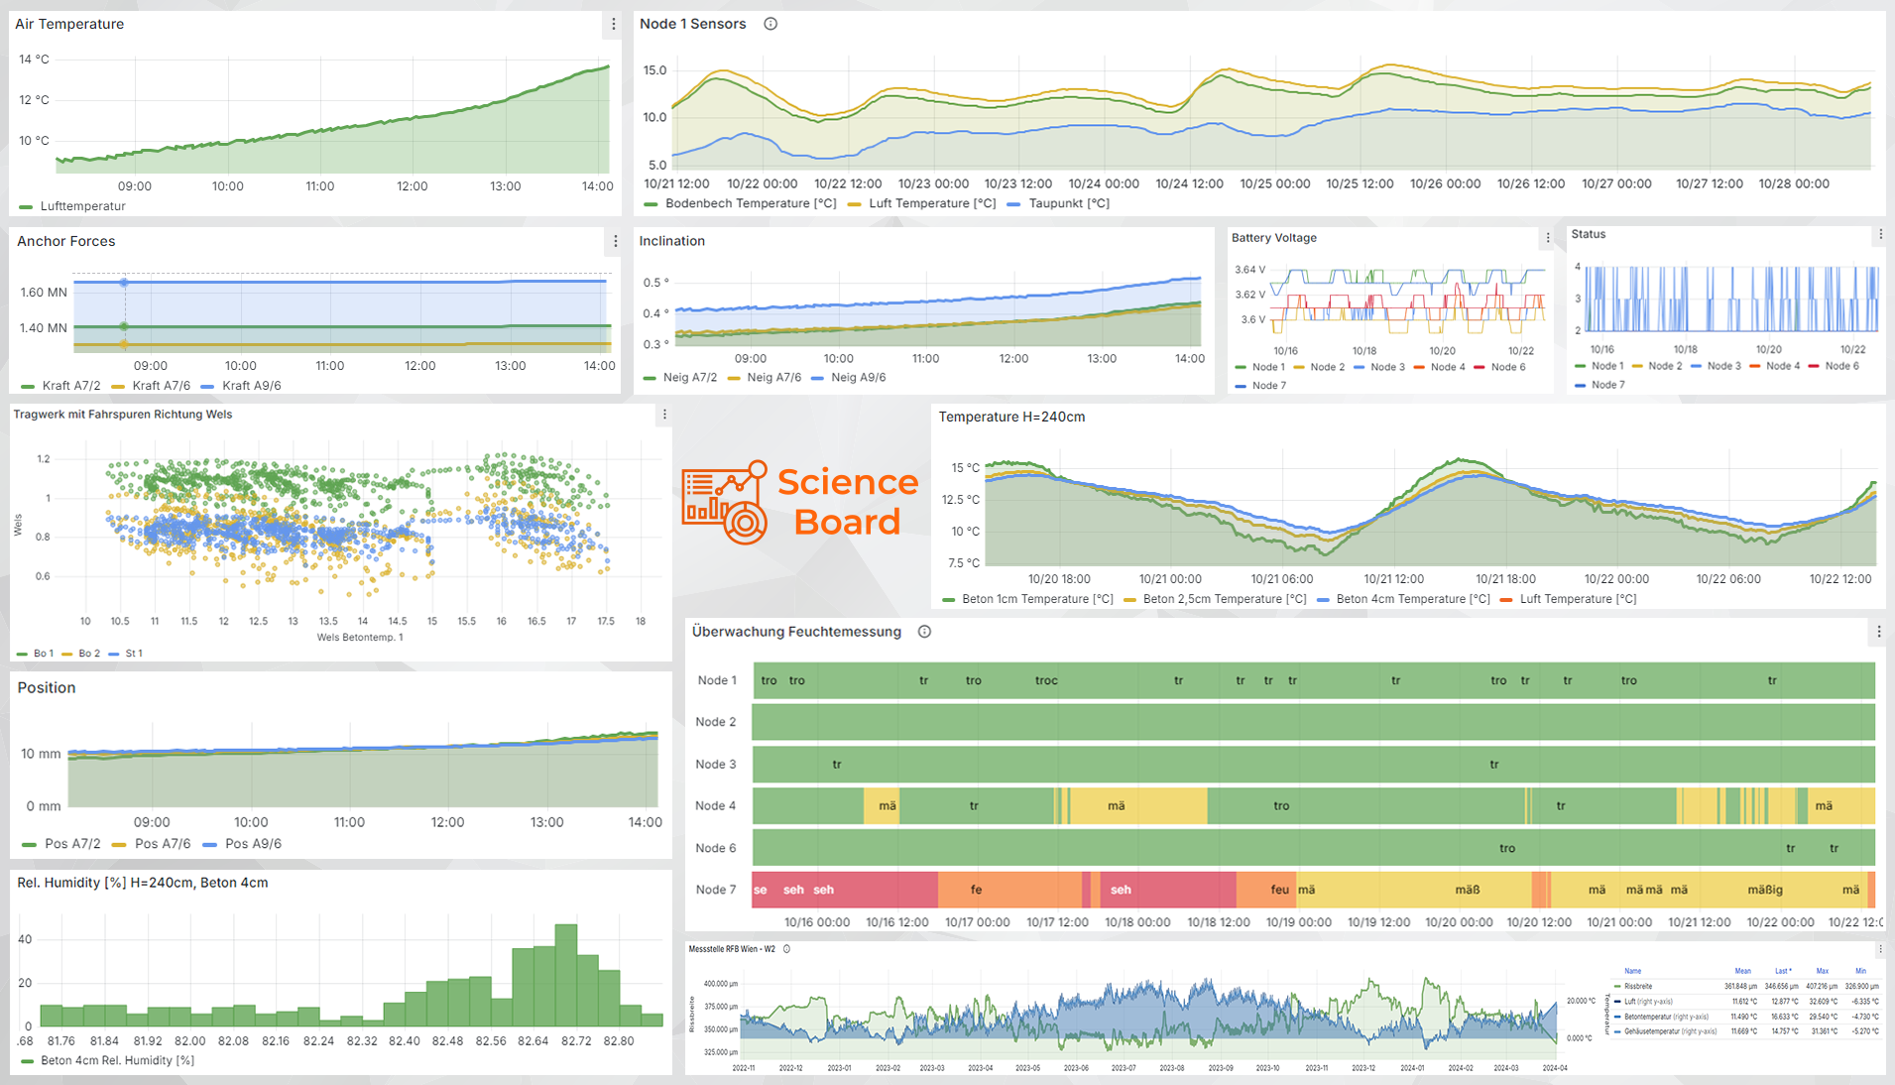Click the info icon beside Messstelle RFB Wien
The image size is (1895, 1085).
pos(786,949)
